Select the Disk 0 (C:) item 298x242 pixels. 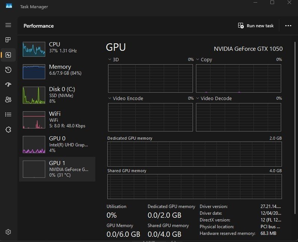[57, 95]
